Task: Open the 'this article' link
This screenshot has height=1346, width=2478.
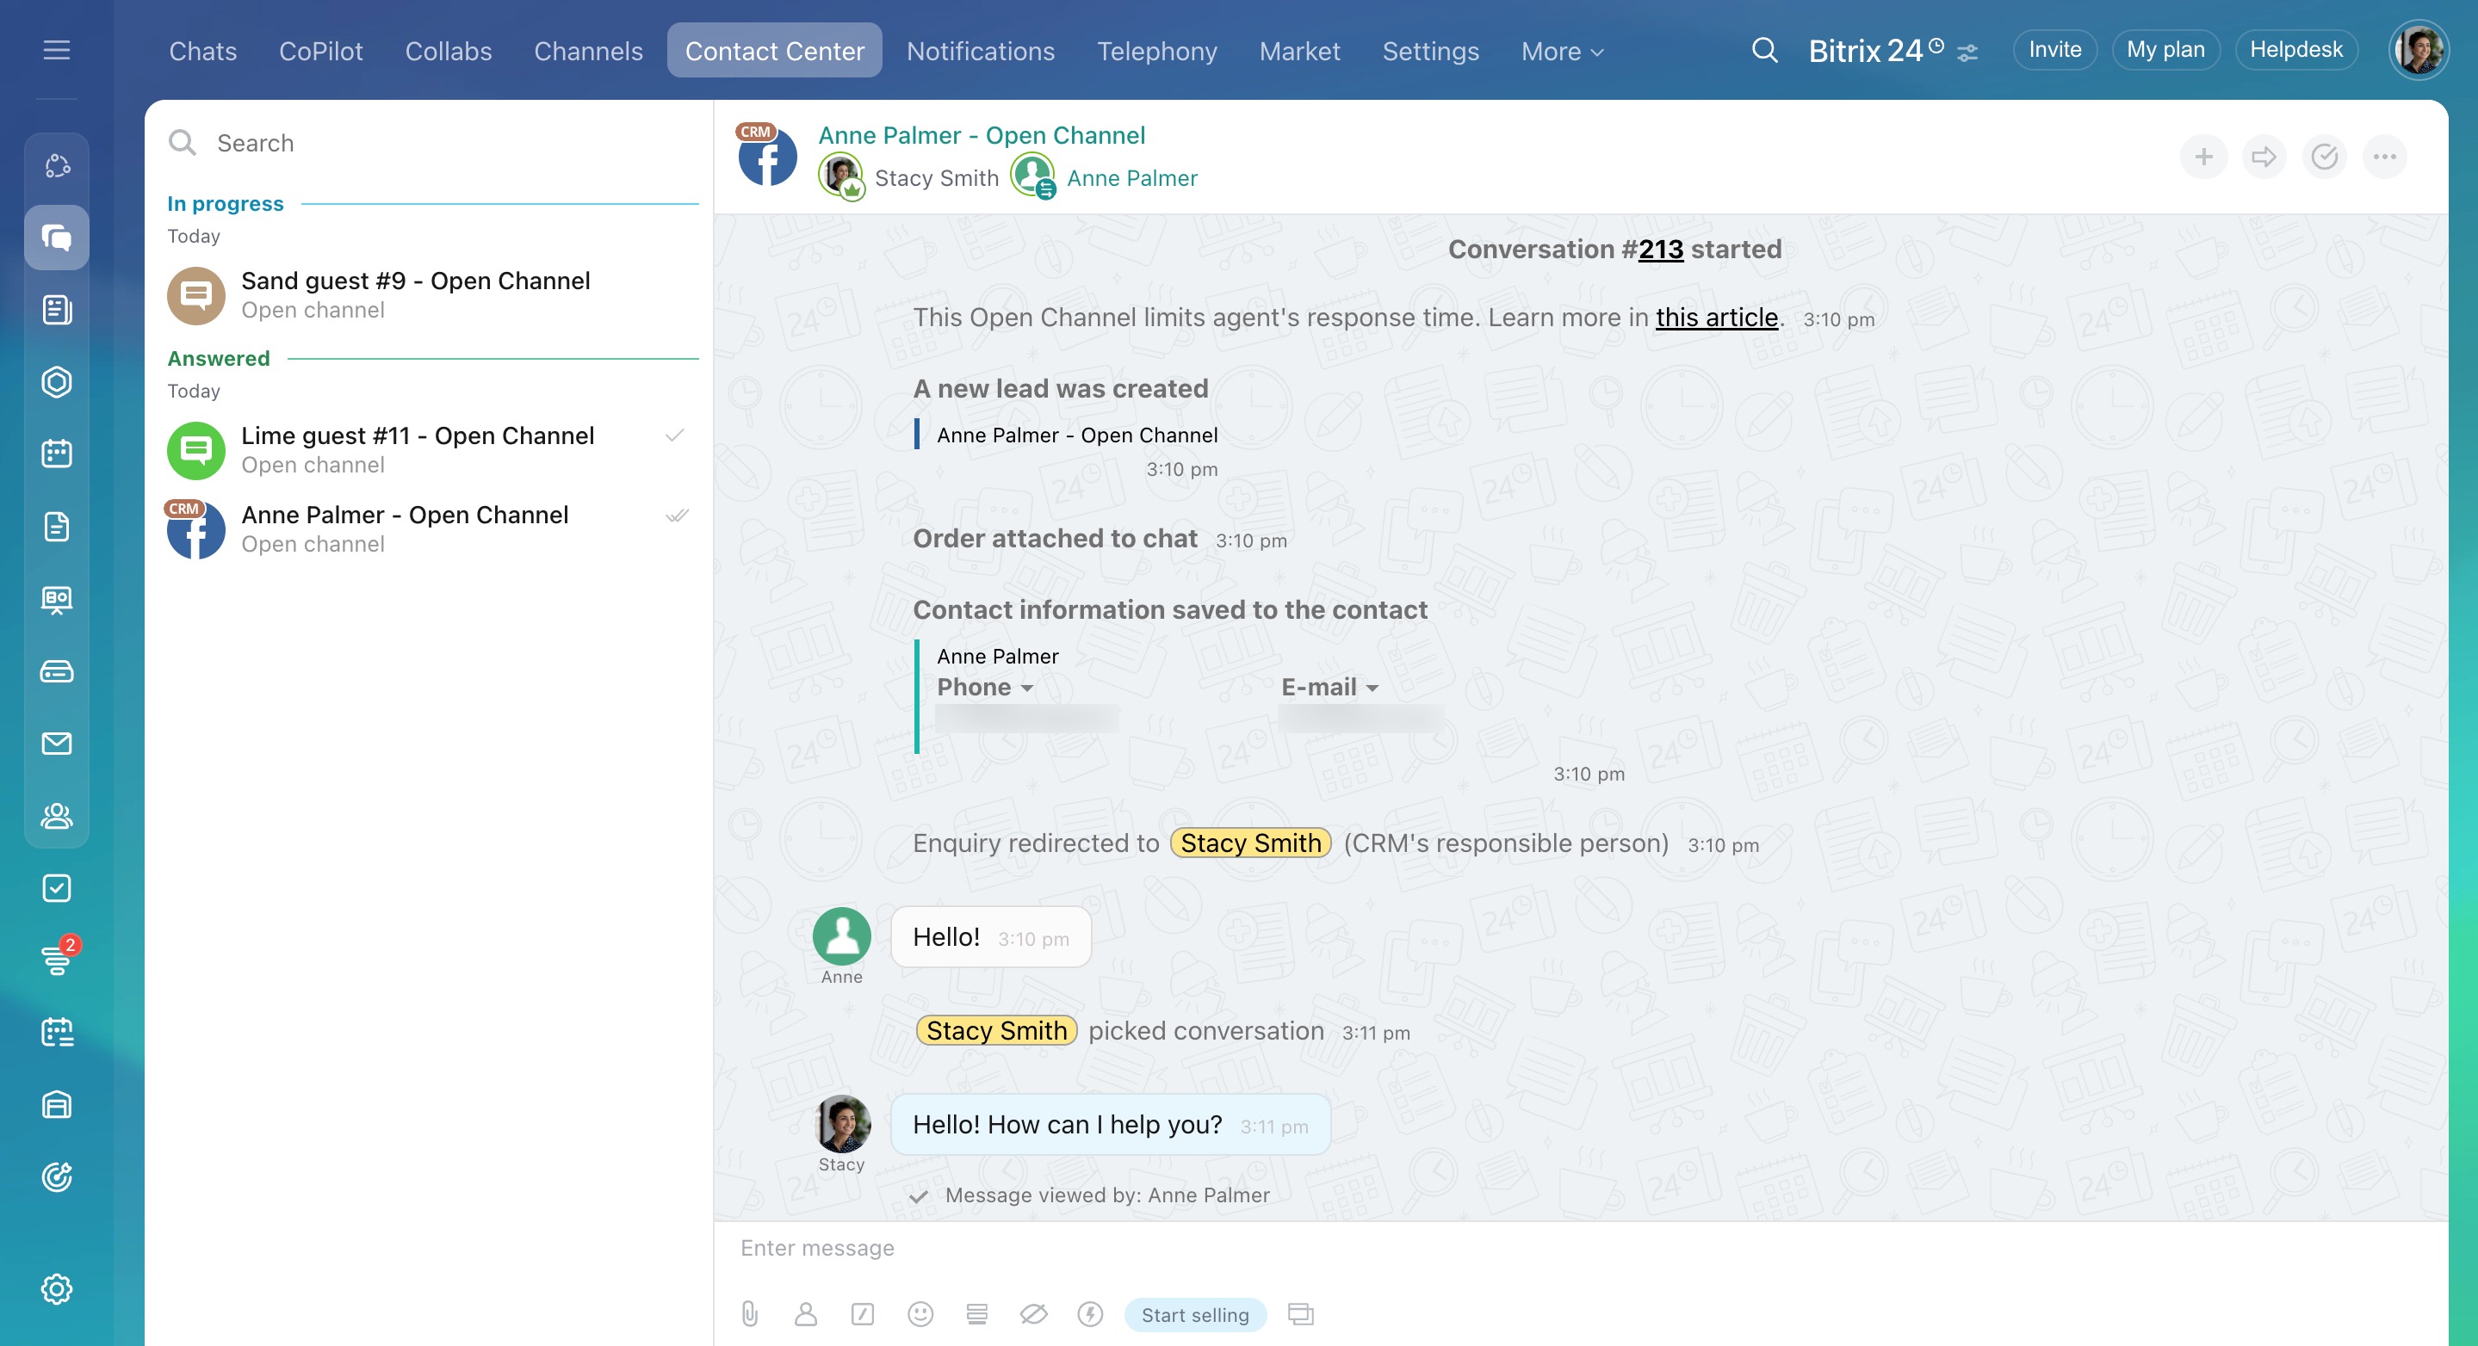Action: click(1716, 318)
